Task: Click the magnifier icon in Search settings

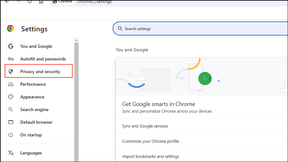Action: 120,28
